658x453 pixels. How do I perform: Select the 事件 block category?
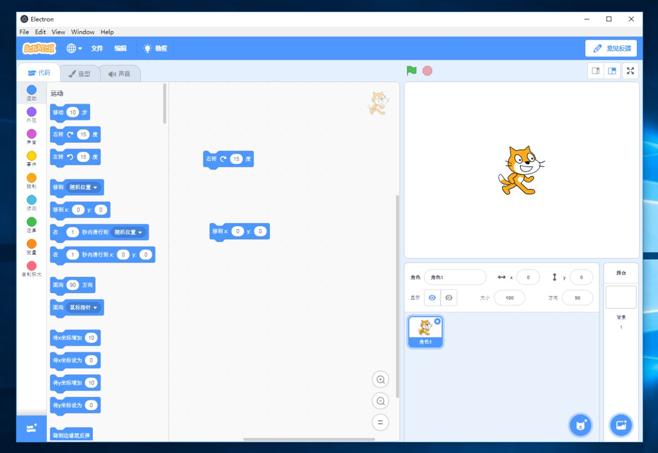pos(31,159)
